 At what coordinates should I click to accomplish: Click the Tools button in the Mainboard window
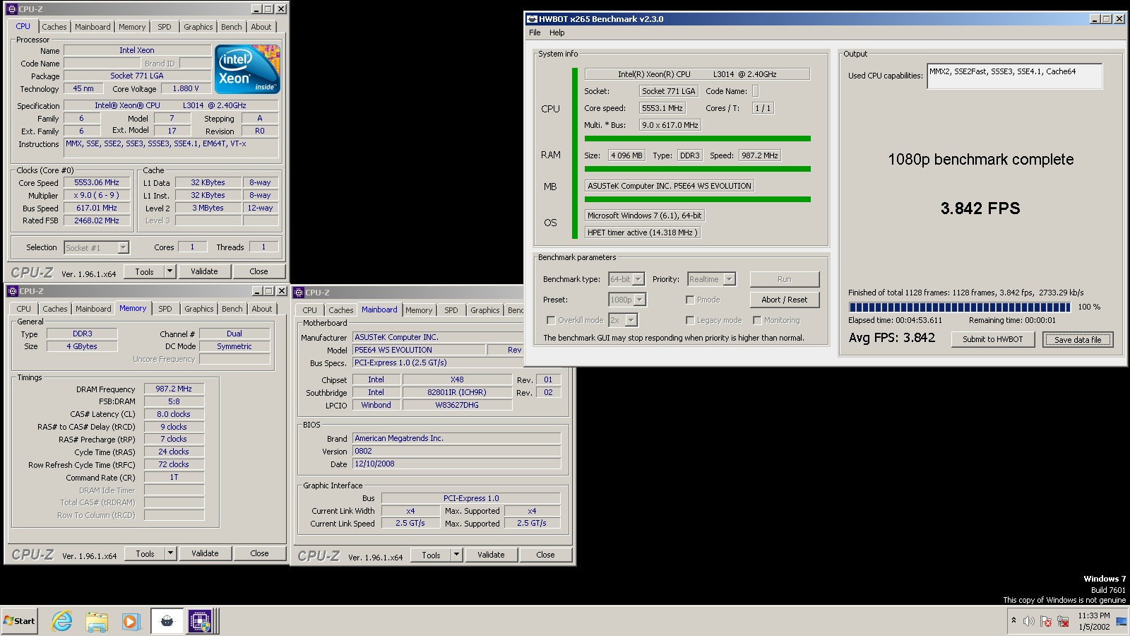(431, 555)
